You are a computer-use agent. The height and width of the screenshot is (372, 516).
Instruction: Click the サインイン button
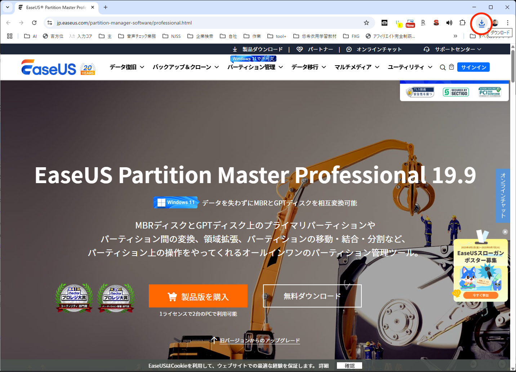(473, 67)
